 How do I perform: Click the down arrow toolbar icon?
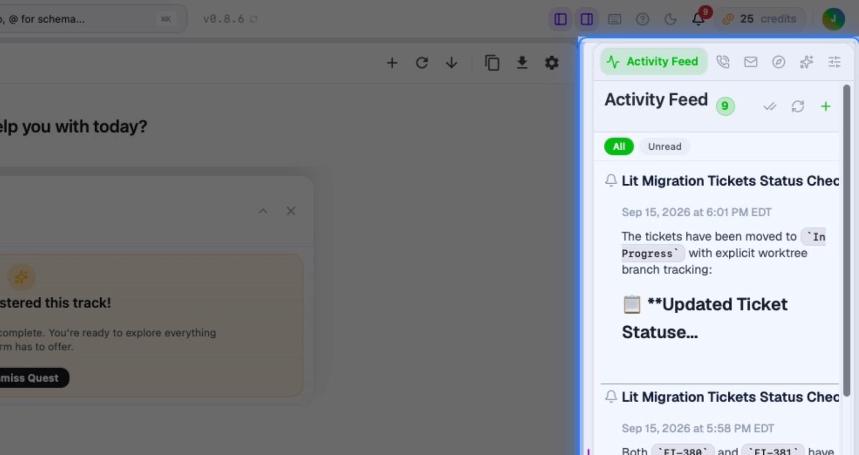(451, 63)
